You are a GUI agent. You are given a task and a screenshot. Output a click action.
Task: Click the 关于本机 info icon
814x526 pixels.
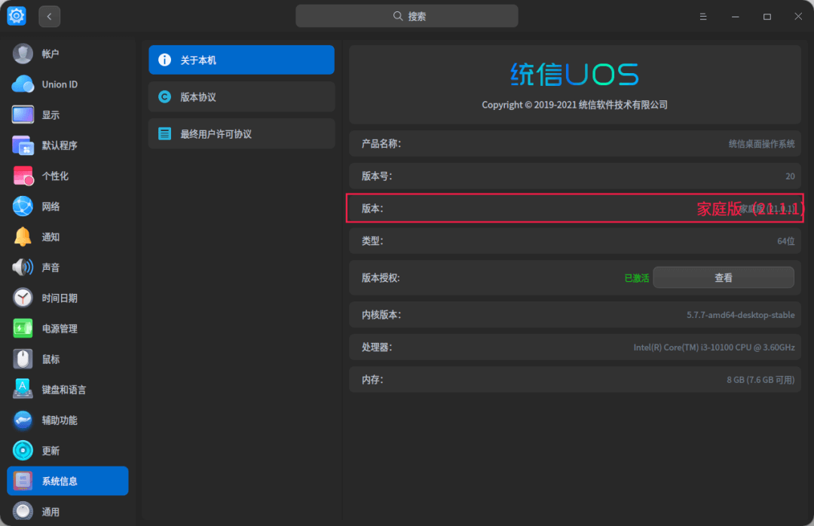coord(164,60)
